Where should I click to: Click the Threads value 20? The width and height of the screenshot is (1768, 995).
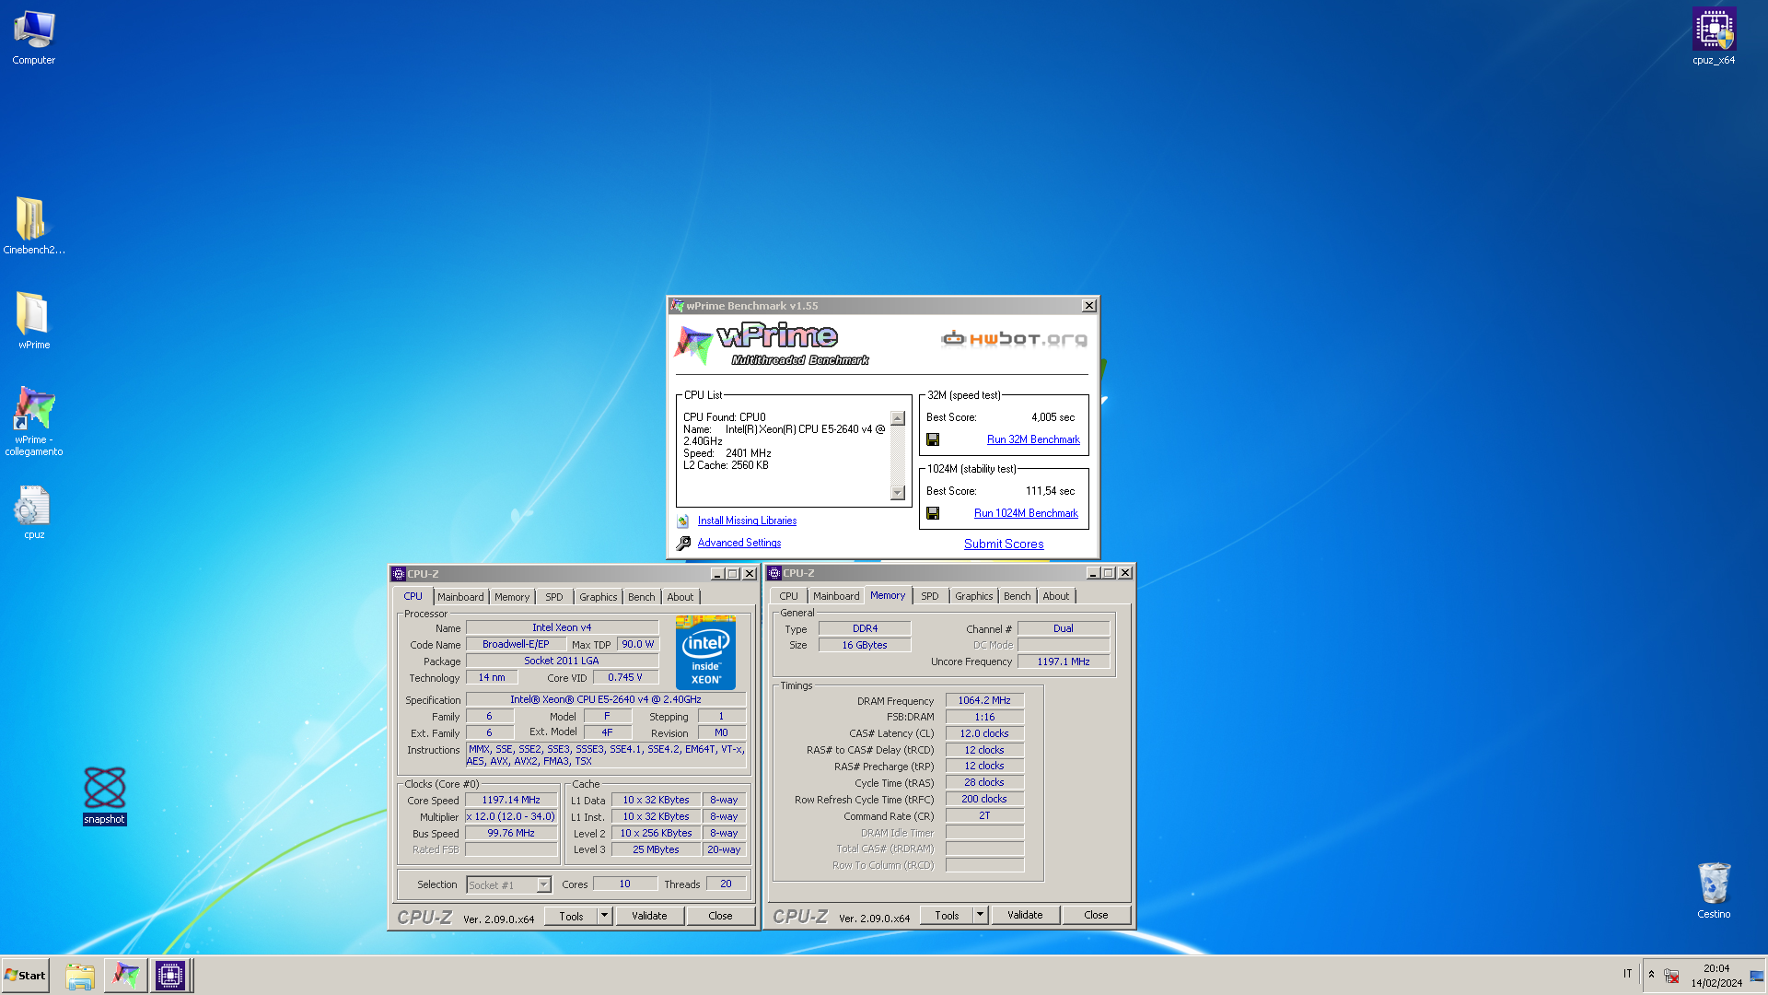726,884
